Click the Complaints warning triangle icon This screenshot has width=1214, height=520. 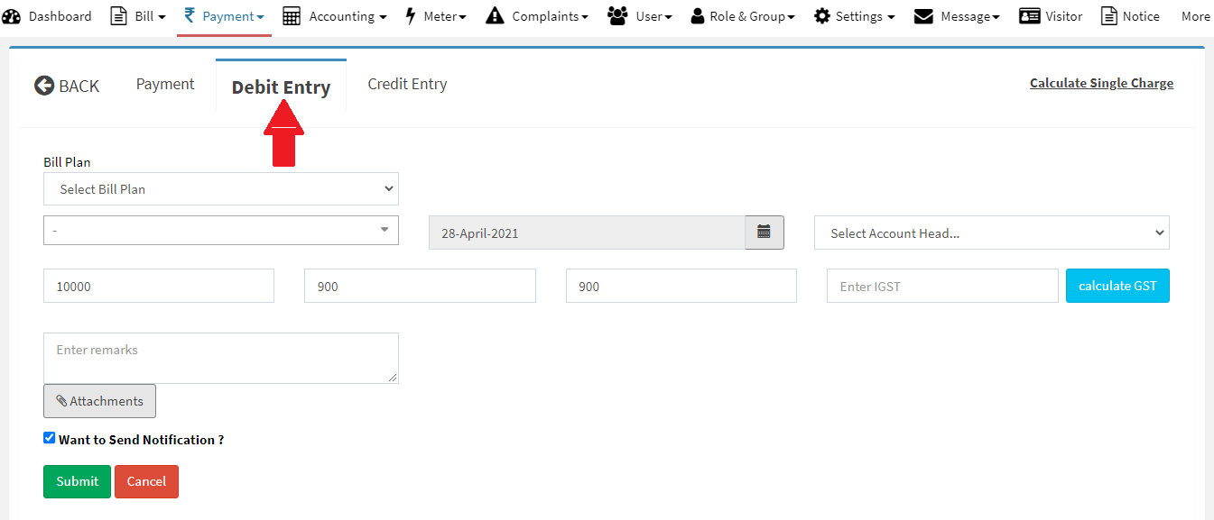point(495,16)
